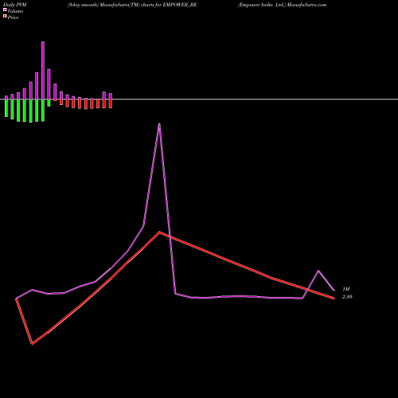Click the MunafaSutra charts for EMPOWER_BE heading
Image resolution: width=398 pixels, height=398 pixels.
132,5
